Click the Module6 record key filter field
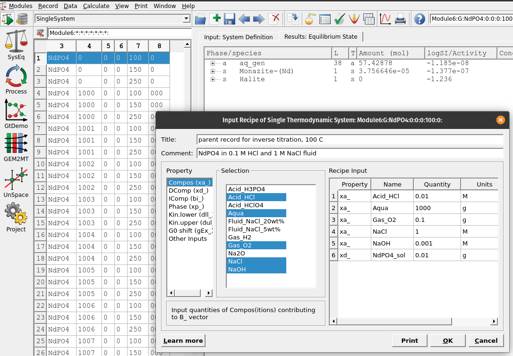The width and height of the screenshot is (513, 356). point(120,33)
